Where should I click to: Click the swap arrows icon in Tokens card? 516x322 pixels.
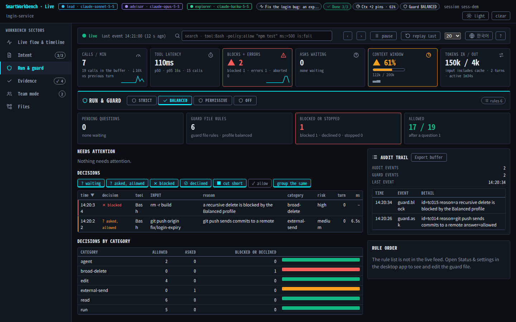click(501, 55)
